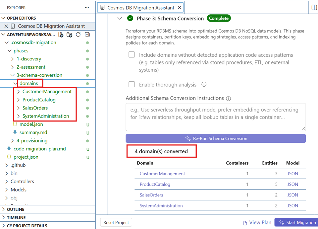The width and height of the screenshot is (318, 229).
Task: Click sparkle icon on Start Migration button
Action: click(281, 222)
